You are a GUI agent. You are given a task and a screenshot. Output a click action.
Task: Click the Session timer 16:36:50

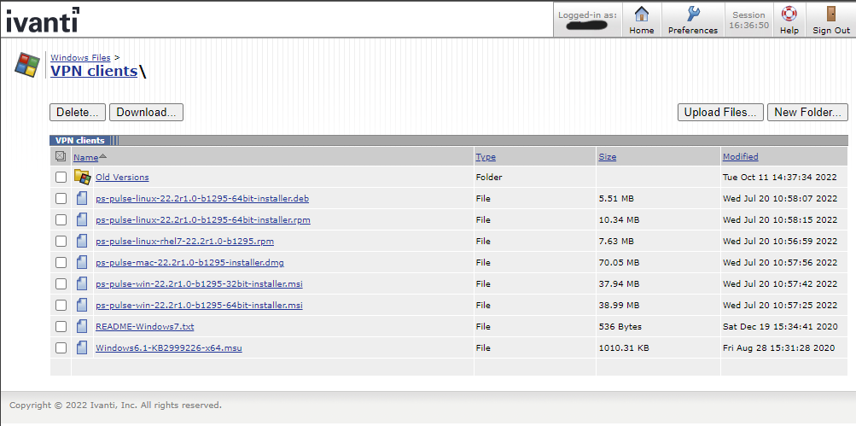pos(749,25)
